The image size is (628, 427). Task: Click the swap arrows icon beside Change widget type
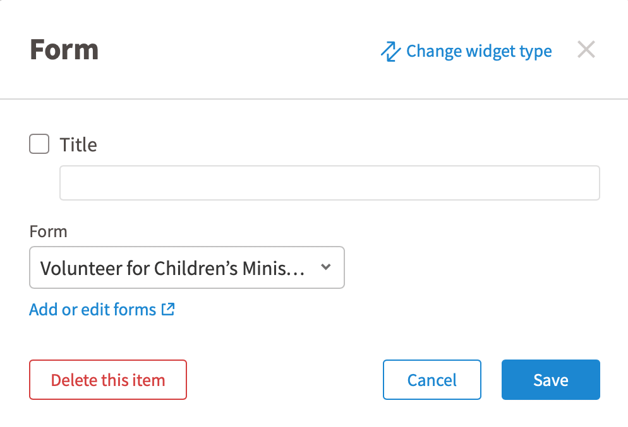[390, 52]
